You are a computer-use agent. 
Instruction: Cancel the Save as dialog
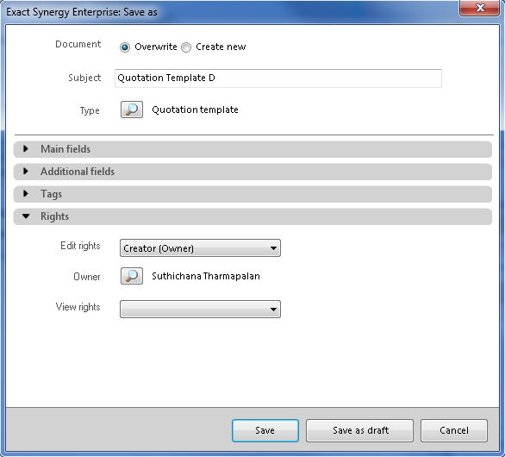[x=454, y=430]
